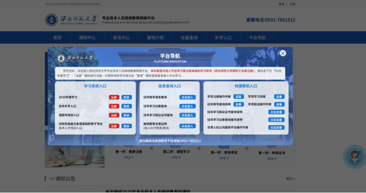Open the 补学入口 menu item

223,38
